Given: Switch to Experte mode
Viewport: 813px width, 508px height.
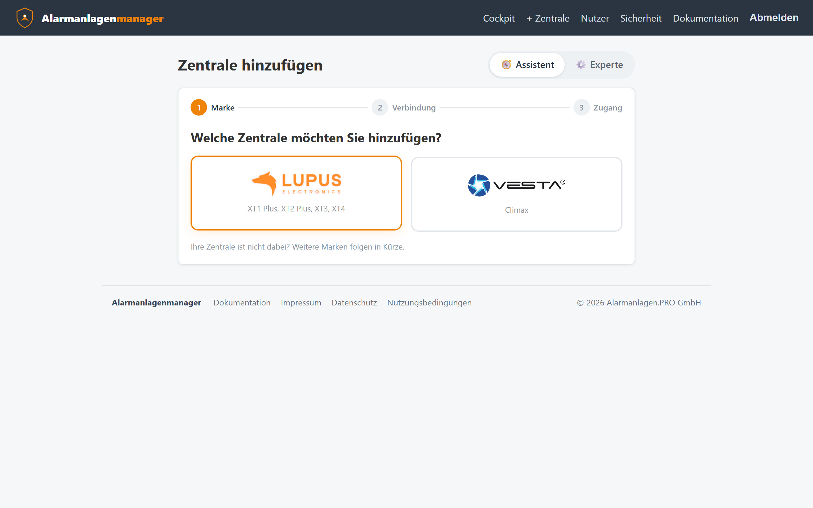Looking at the screenshot, I should tap(599, 65).
